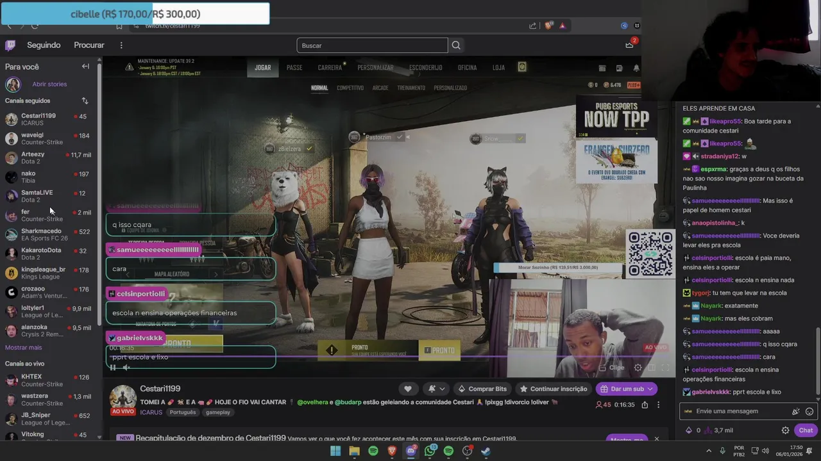This screenshot has width=821, height=461.
Task: Show hidden tray icons chevron
Action: coord(709,451)
